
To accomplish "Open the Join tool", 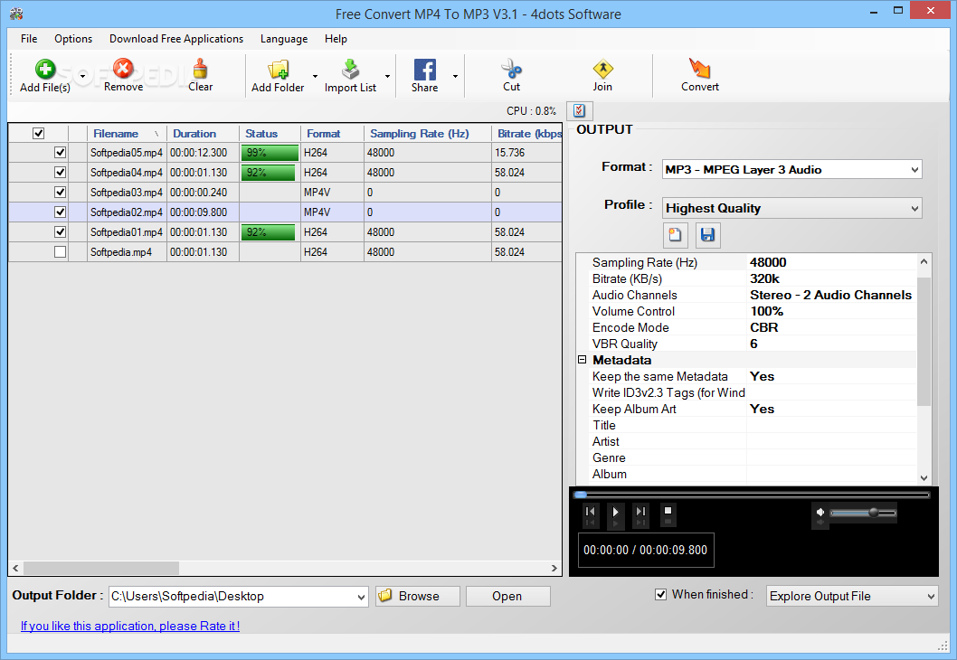I will (x=602, y=71).
